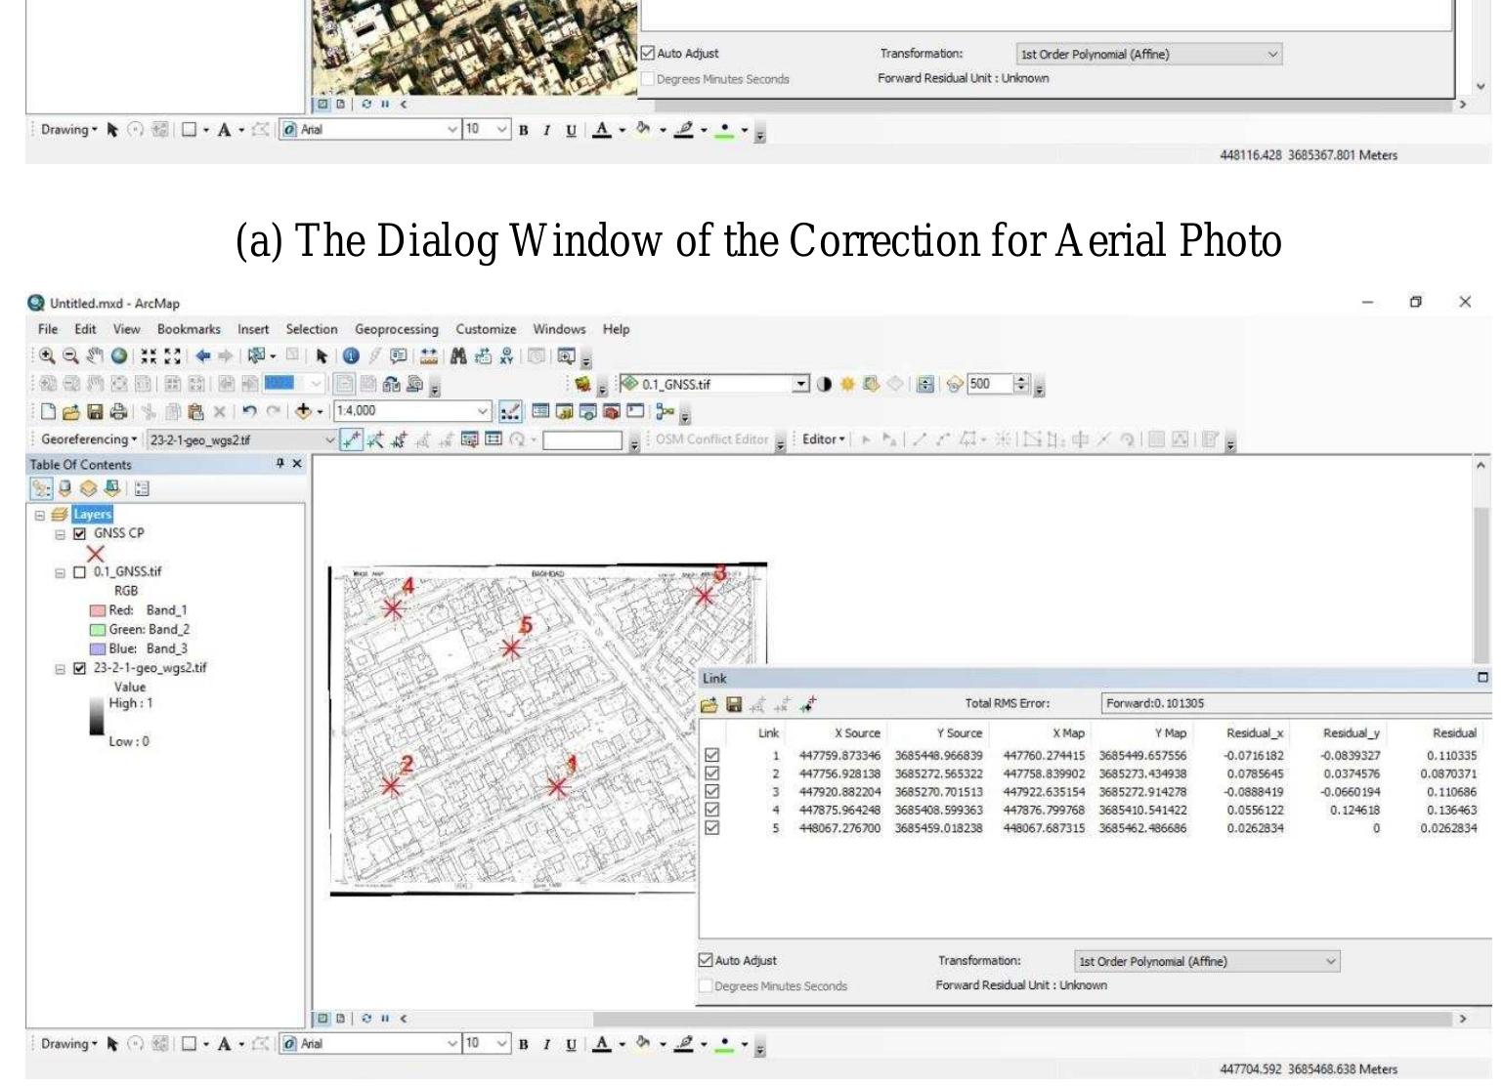This screenshot has width=1504, height=1086.
Task: Click the Image Analysis contrast icon
Action: pyautogui.click(x=824, y=385)
